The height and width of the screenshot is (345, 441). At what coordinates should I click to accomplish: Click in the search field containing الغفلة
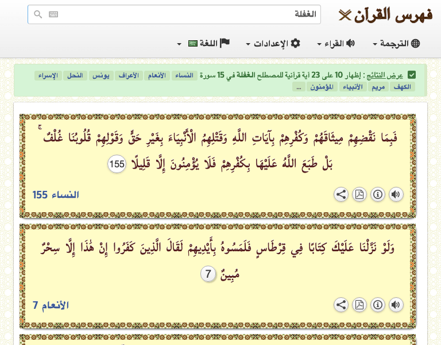tap(184, 14)
